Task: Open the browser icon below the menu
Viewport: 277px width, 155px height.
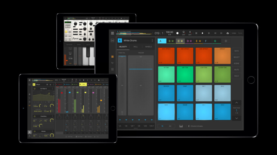Action: [x=112, y=41]
